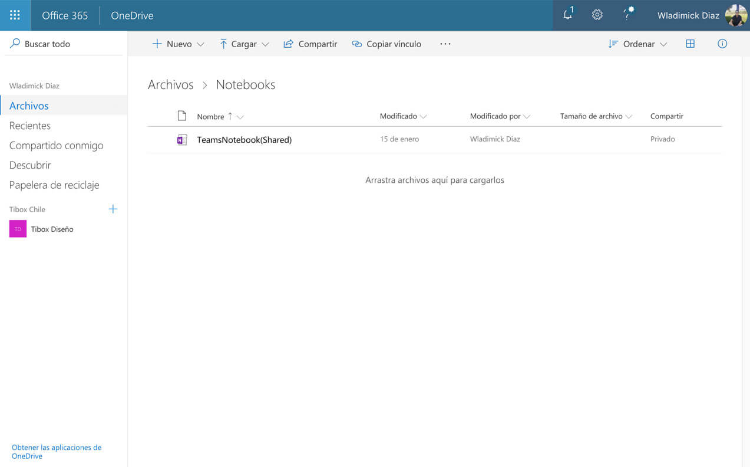Open the Modificado por column dropdown
This screenshot has width=750, height=467.
[527, 117]
